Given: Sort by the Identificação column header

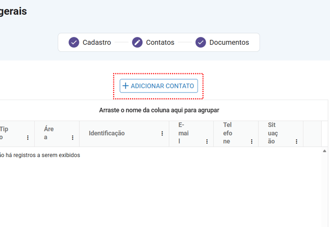Looking at the screenshot, I should [107, 133].
